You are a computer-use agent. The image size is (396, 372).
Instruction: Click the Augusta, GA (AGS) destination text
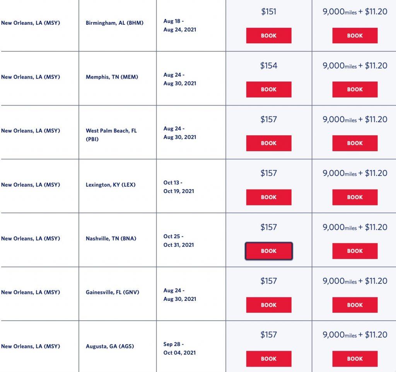(x=110, y=346)
